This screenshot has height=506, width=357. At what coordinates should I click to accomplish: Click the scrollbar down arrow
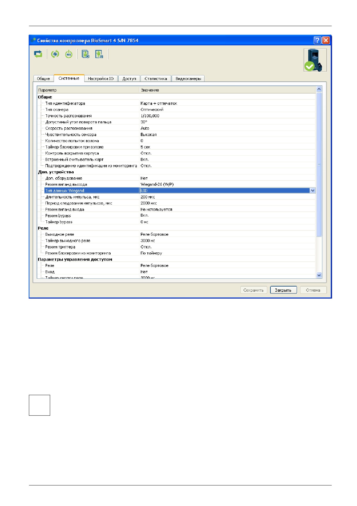point(319,275)
